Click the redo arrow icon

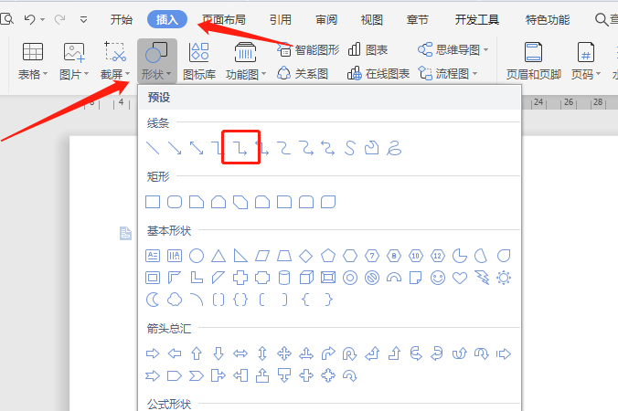click(59, 19)
